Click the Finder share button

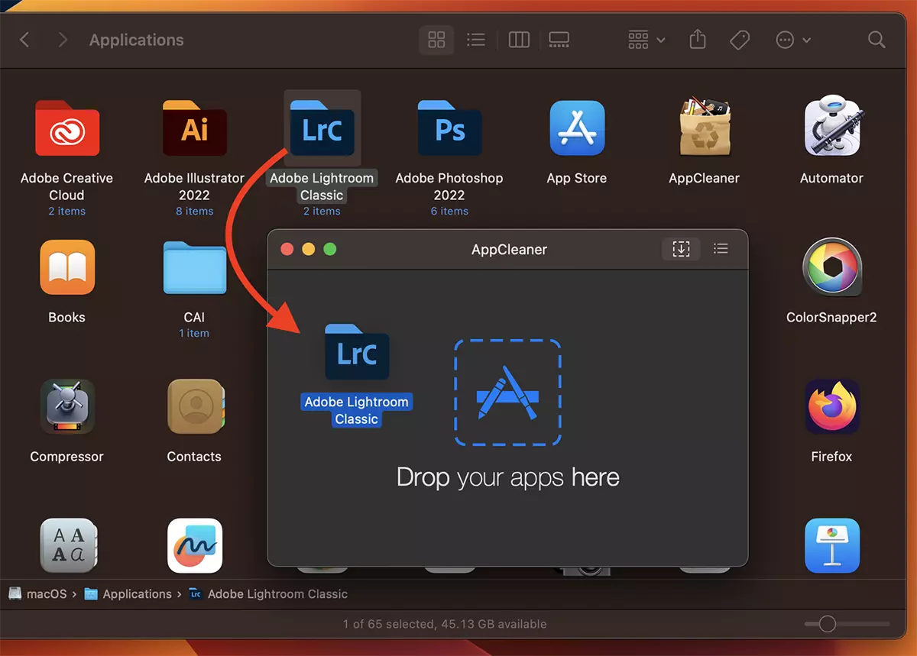(697, 40)
